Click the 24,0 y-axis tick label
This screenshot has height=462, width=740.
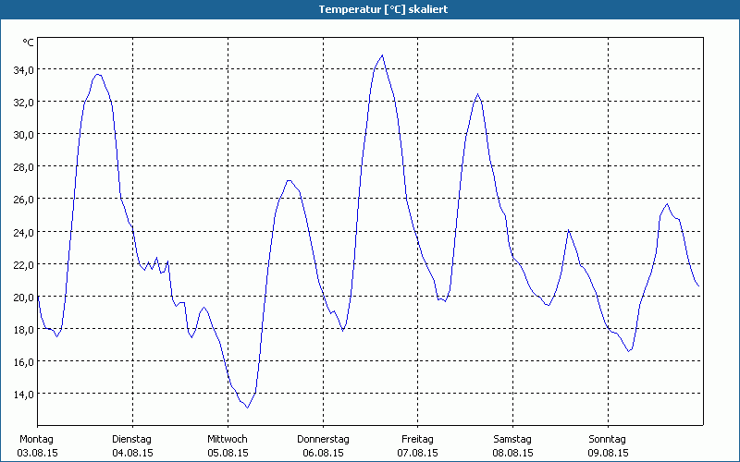(22, 232)
